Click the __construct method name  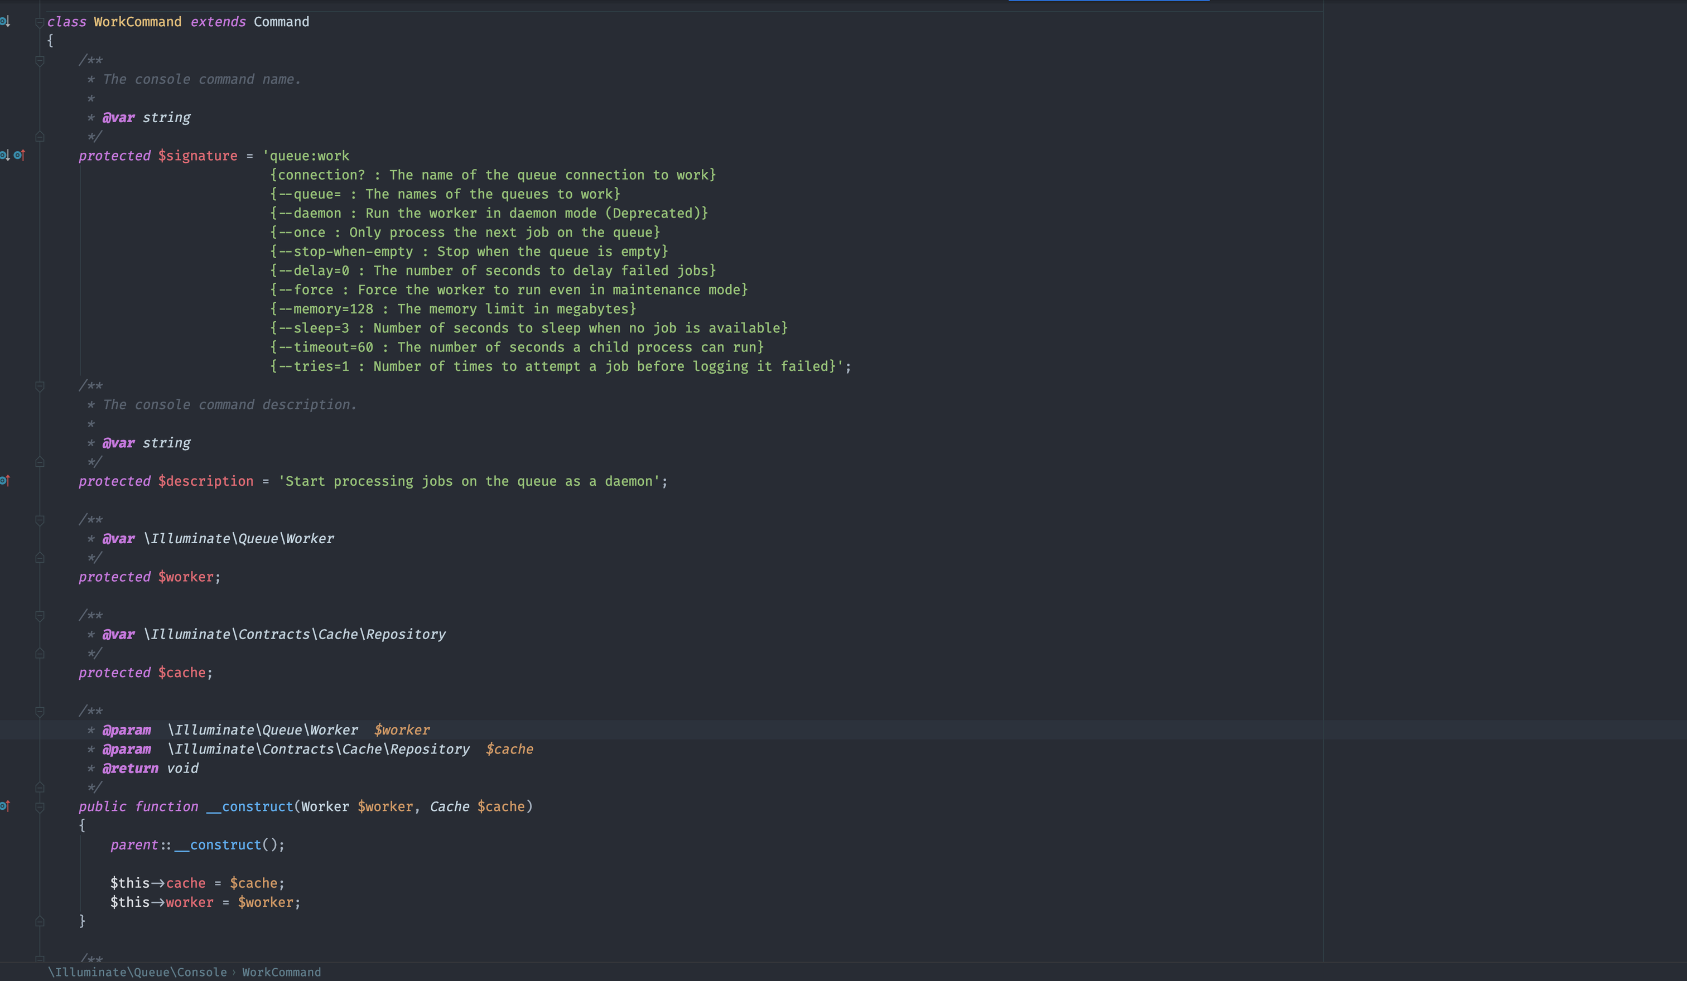coord(250,806)
